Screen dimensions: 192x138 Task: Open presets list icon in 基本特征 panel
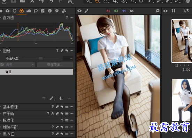pos(67,107)
